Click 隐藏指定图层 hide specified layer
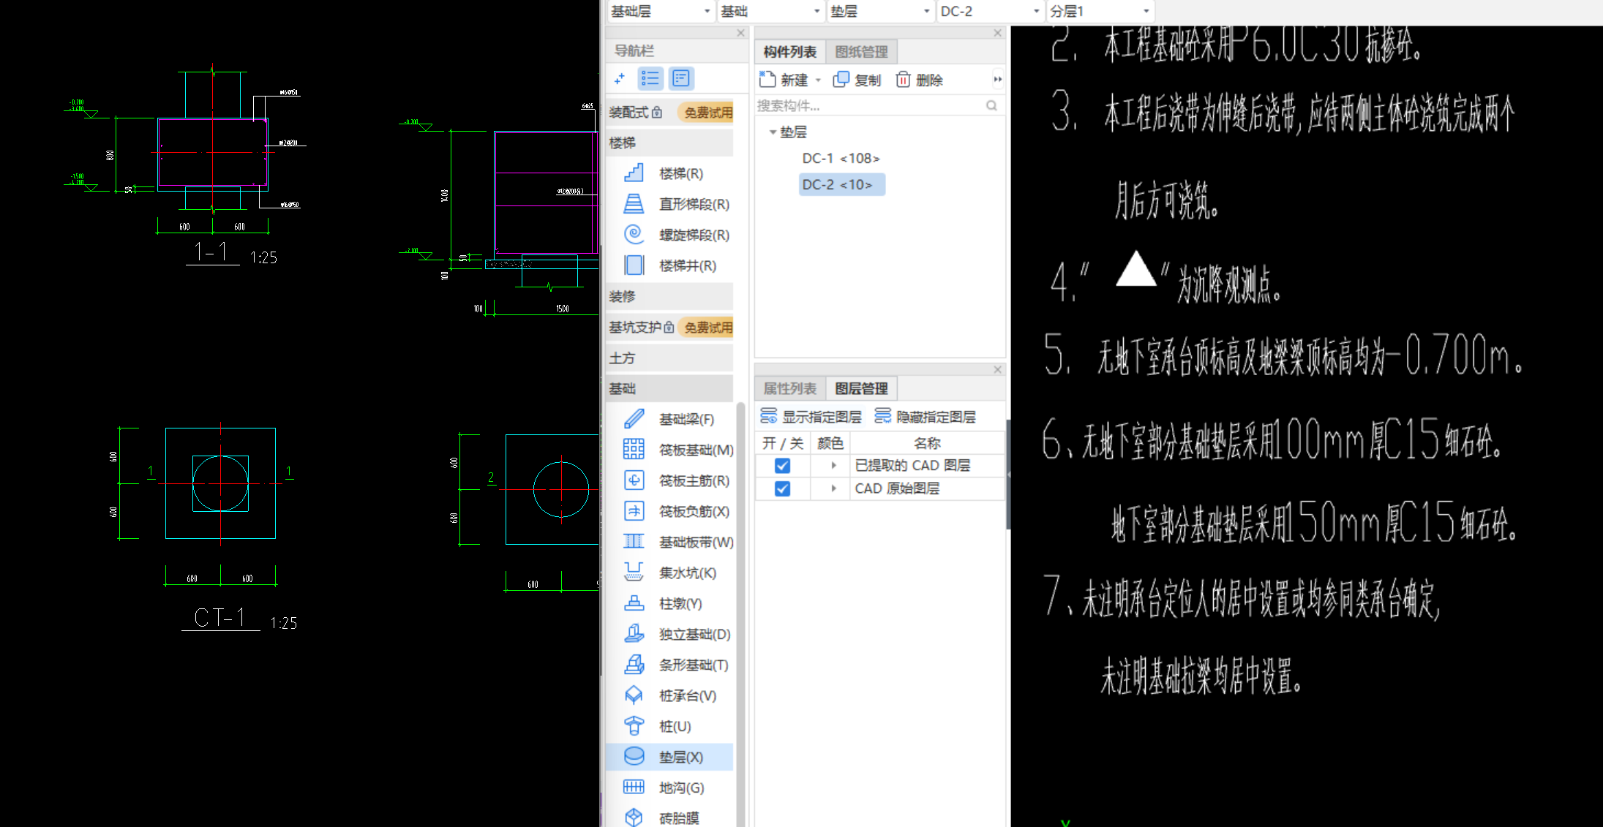This screenshot has height=827, width=1603. click(x=926, y=417)
